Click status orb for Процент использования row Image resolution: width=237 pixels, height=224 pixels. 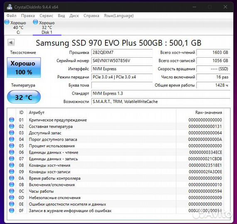(12, 146)
